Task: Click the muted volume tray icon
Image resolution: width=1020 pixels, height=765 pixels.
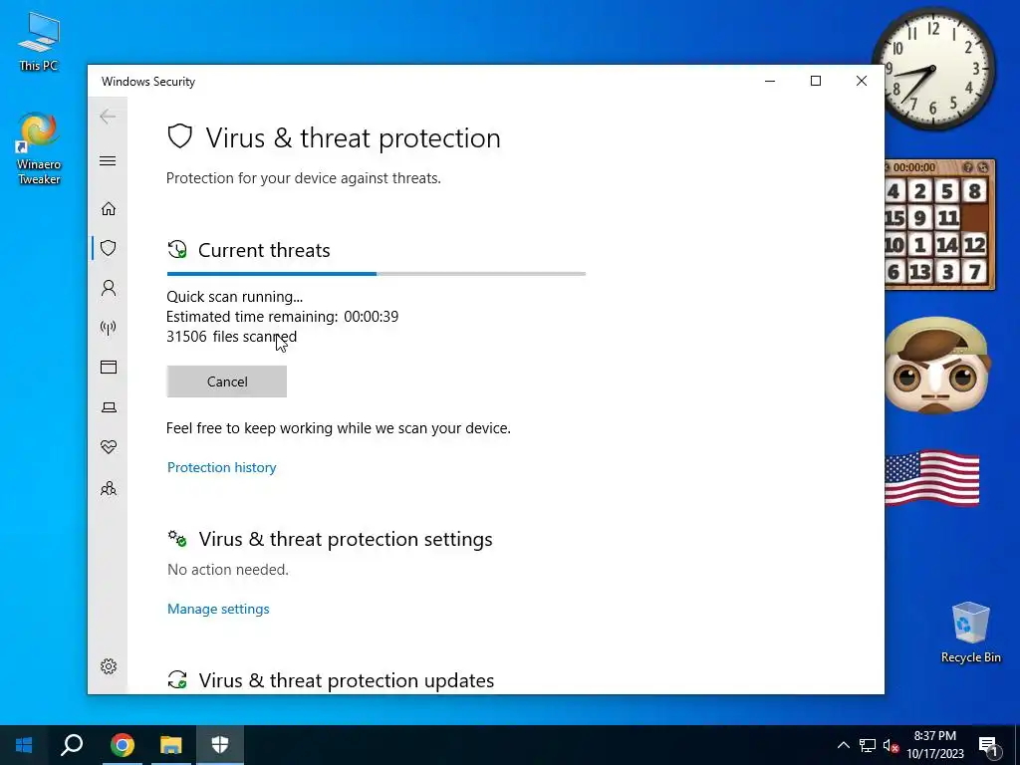Action: click(891, 745)
